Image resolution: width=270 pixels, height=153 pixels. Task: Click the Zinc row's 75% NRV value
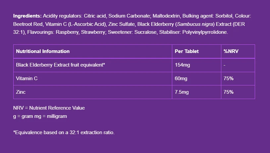click(x=229, y=92)
